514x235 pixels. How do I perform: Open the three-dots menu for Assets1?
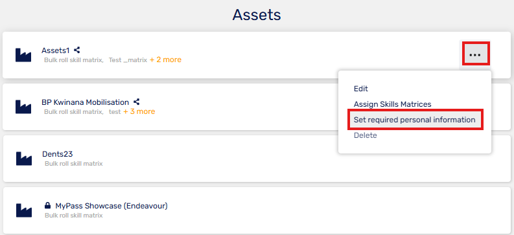coord(475,55)
